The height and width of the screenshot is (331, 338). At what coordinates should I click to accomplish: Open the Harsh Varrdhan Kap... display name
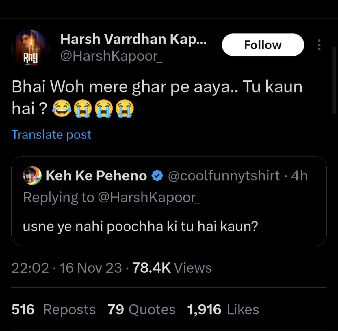tap(133, 39)
